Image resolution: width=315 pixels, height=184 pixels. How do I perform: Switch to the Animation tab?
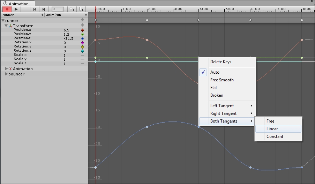[x=18, y=3]
